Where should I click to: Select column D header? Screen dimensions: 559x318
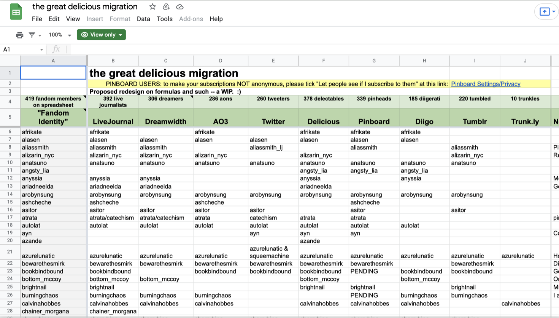[x=221, y=61]
